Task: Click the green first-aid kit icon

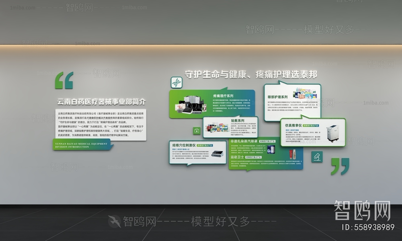Action: point(197,131)
